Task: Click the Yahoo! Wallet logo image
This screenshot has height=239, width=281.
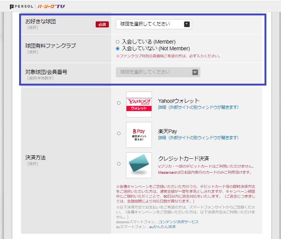Action: pos(139,104)
